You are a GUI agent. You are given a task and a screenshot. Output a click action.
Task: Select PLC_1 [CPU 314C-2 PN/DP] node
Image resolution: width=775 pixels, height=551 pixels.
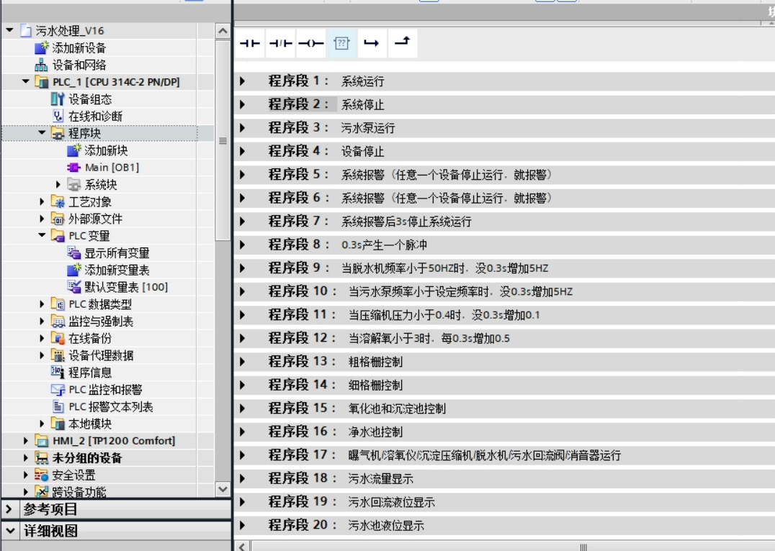pyautogui.click(x=107, y=82)
